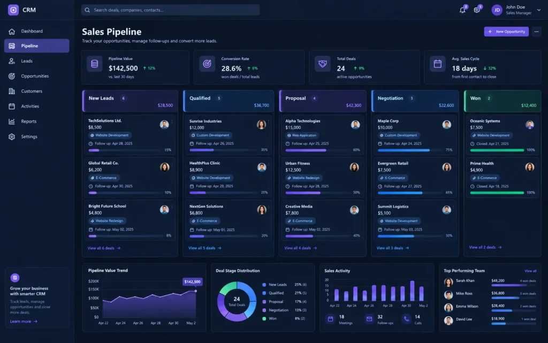Click the Avg. Sales Cycle calendar icon
The width and height of the screenshot is (548, 343).
pos(438,64)
